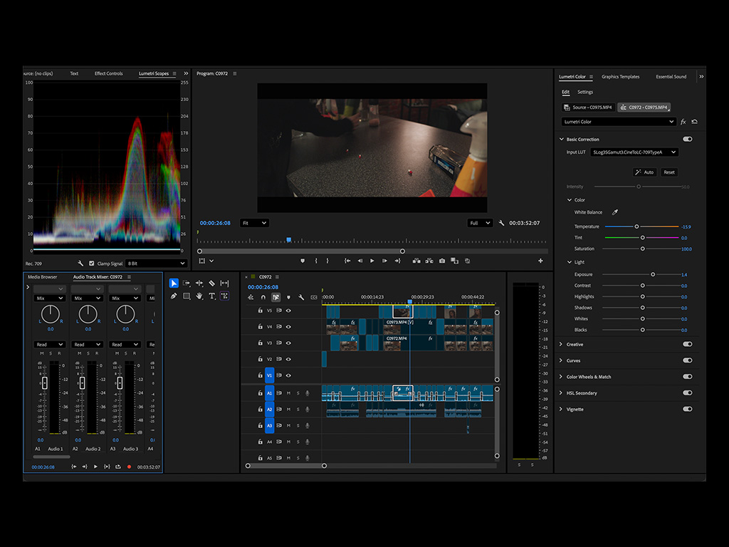Select the Lift icon in Program monitor controls
Viewport: 729px width, 547px height.
[417, 261]
